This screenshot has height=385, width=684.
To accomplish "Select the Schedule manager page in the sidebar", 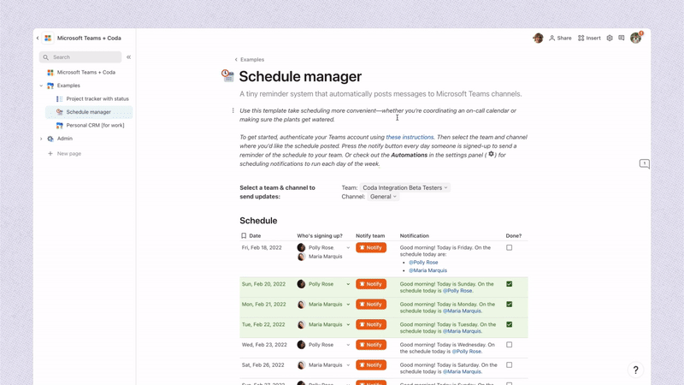I will (89, 112).
